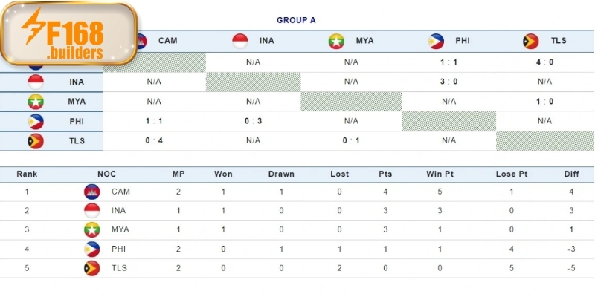This screenshot has height=297, width=595.
Task: Select the CAM team name in rankings
Action: coord(120,192)
